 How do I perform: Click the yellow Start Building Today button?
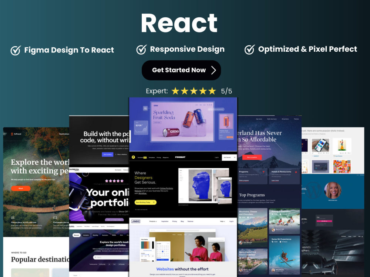pos(145,202)
